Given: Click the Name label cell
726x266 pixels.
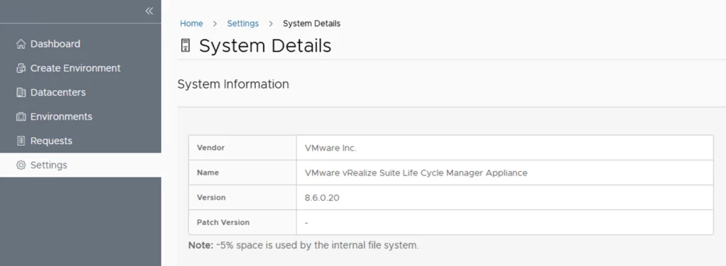Looking at the screenshot, I should click(242, 173).
